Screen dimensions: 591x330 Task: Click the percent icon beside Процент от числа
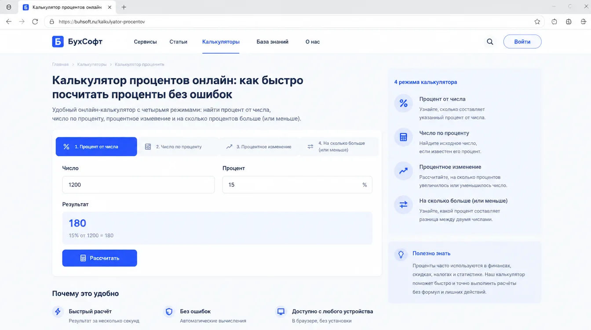coord(403,104)
